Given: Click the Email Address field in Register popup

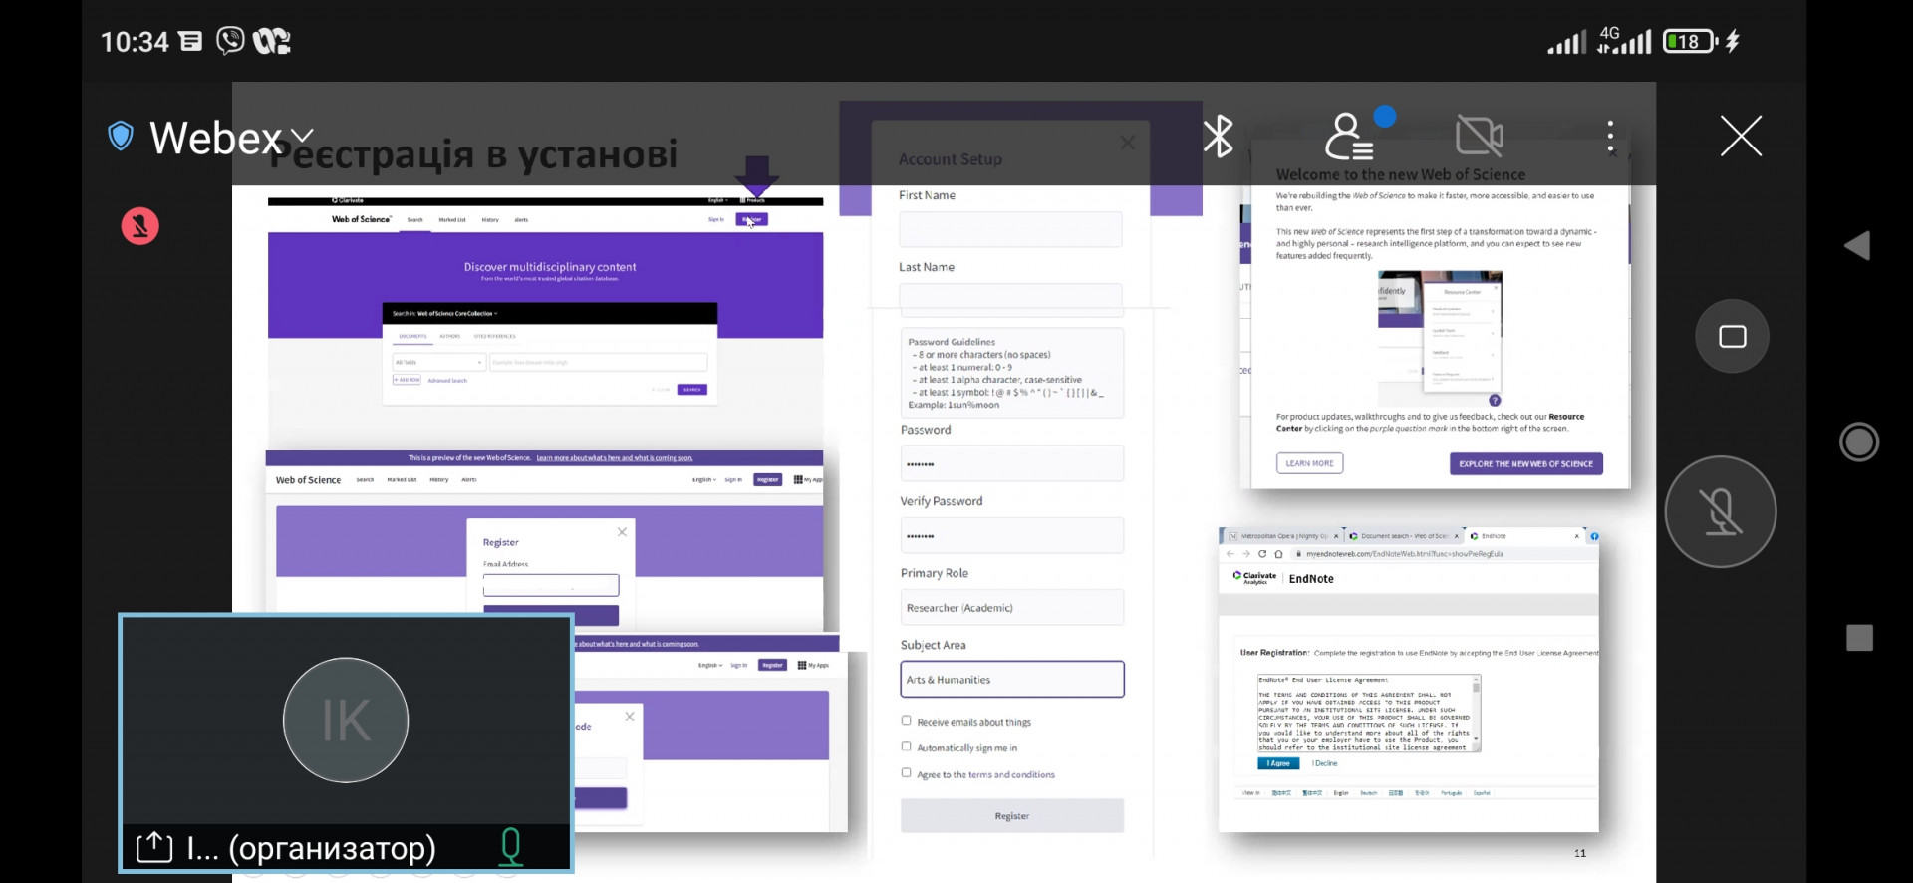Looking at the screenshot, I should tap(551, 585).
